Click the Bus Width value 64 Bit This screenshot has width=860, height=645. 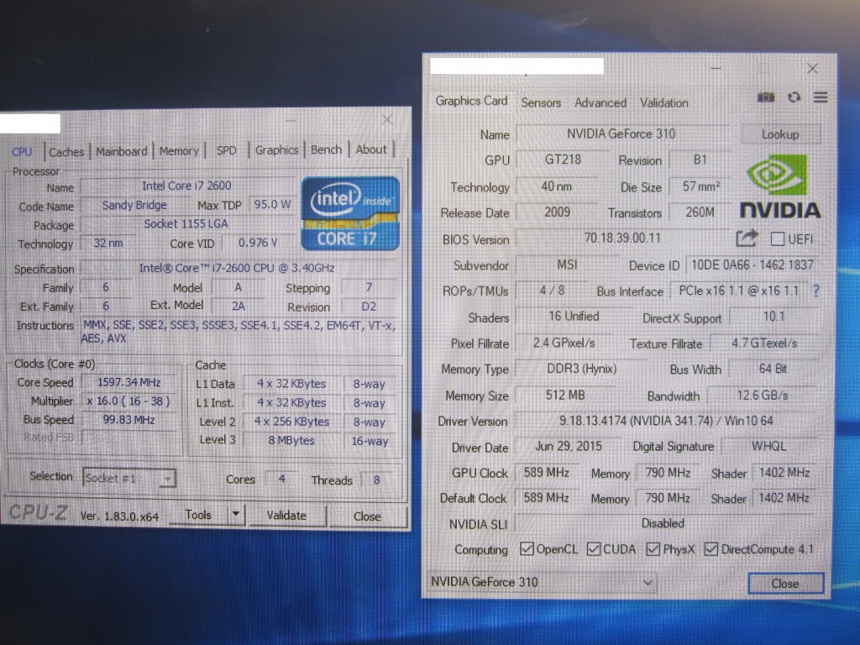[x=773, y=369]
